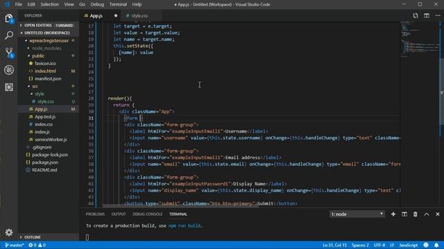Collapse Untitled (Workspace) section
This screenshot has height=249, width=444.
coord(48,33)
